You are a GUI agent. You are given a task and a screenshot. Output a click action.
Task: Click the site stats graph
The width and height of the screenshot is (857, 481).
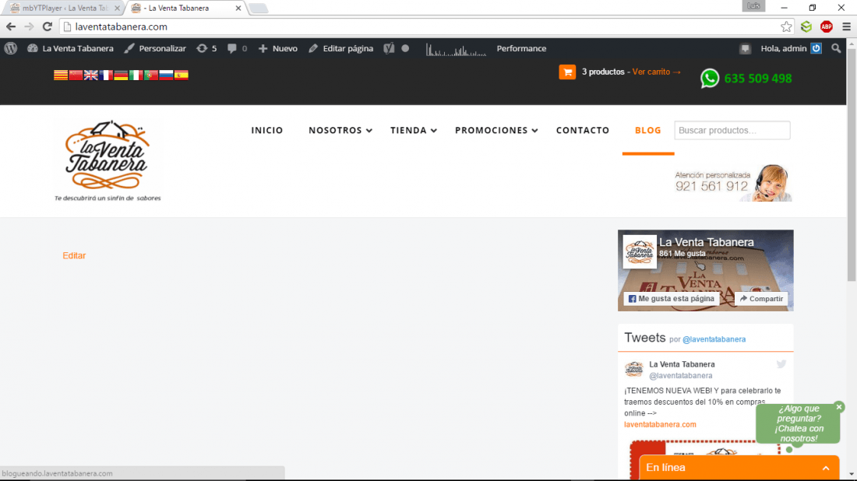pyautogui.click(x=456, y=51)
